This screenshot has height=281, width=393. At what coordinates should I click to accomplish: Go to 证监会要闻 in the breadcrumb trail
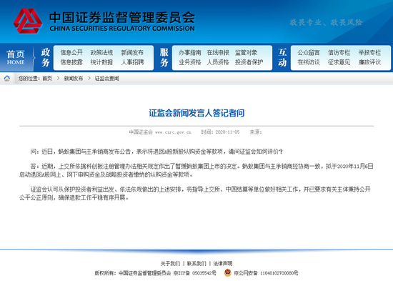(106, 79)
